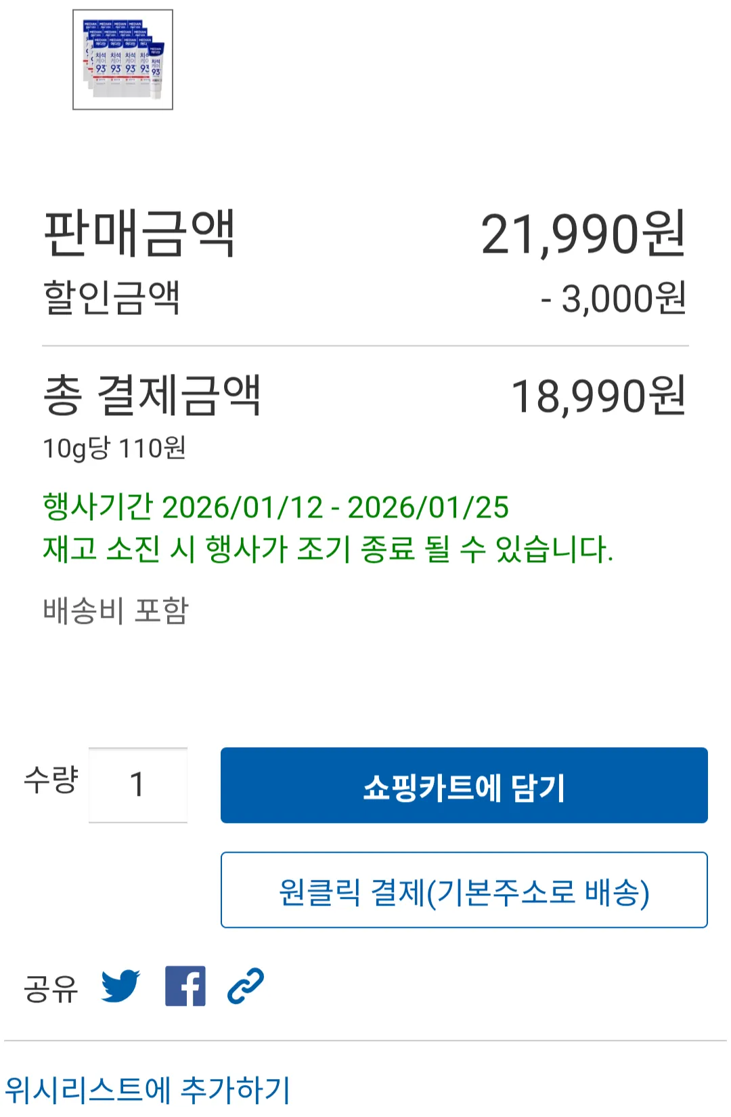Open the 위시리스트에 추가하기 link
This screenshot has height=1117, width=731.
148,1090
